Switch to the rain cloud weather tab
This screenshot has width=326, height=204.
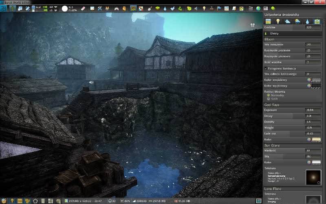point(297,21)
